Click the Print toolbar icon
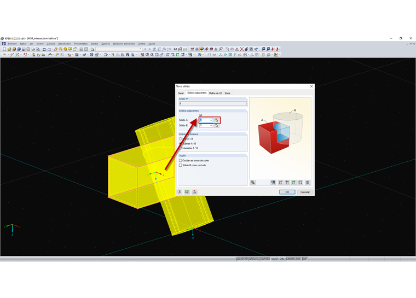The width and height of the screenshot is (416, 298). (33, 49)
